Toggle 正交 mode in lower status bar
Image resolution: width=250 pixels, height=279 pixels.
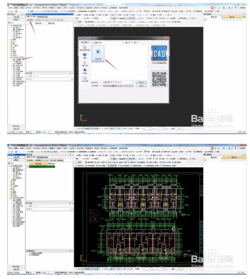(x=79, y=269)
